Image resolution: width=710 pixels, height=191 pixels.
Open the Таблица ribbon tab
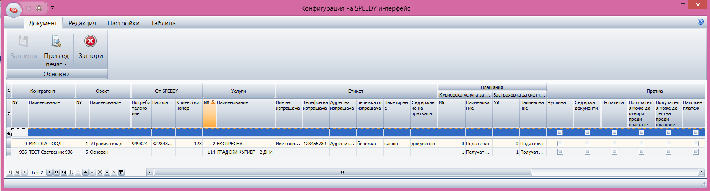coord(163,23)
